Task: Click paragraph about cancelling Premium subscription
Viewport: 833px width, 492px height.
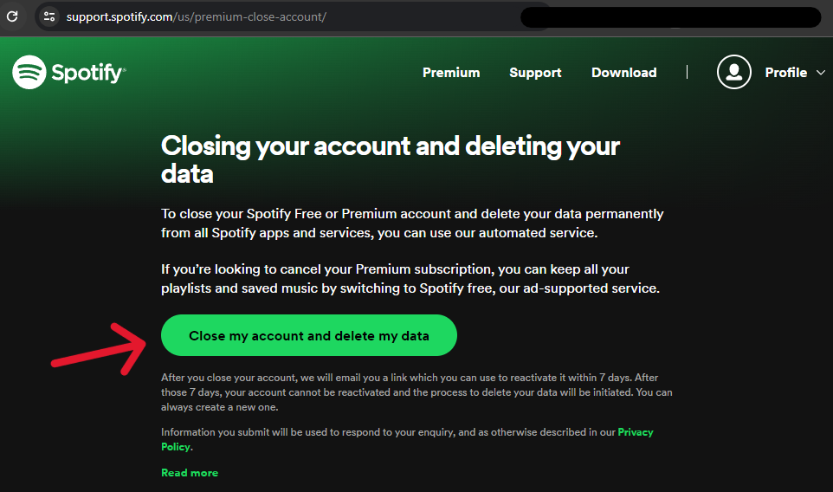Action: tap(410, 278)
